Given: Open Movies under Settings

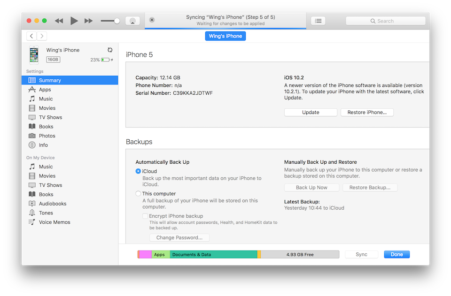Looking at the screenshot, I should pyautogui.click(x=70, y=108).
